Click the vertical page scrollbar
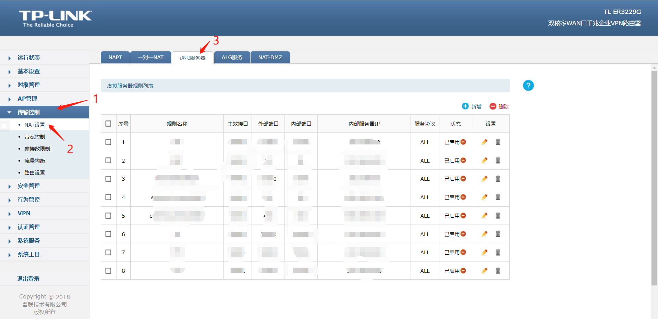This screenshot has width=658, height=319. coord(654,178)
